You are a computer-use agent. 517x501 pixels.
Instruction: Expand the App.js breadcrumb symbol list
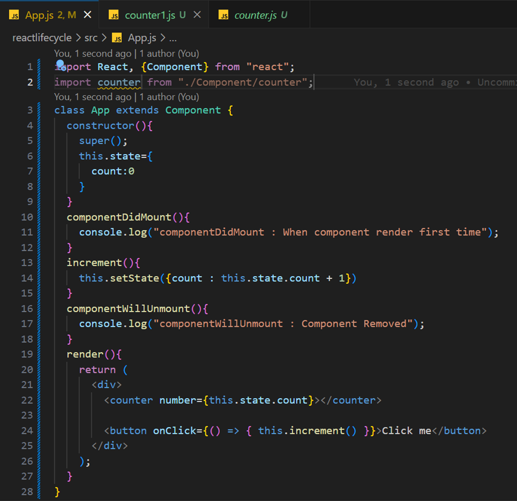[x=142, y=38]
